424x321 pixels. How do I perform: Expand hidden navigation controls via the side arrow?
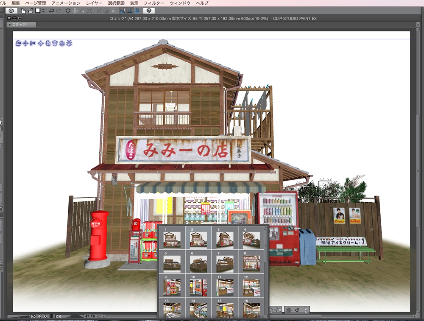(104, 316)
